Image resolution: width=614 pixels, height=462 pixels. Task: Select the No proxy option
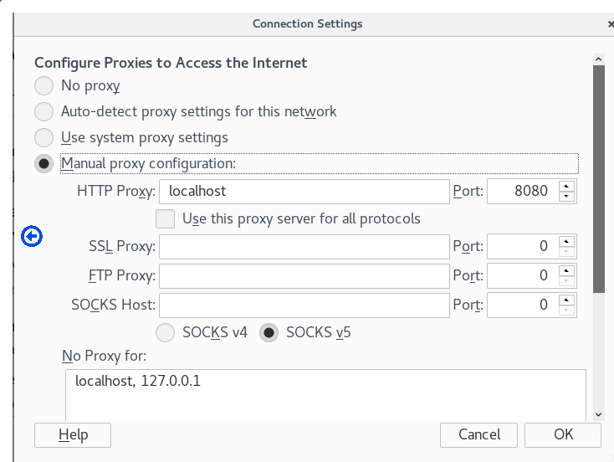click(x=43, y=86)
